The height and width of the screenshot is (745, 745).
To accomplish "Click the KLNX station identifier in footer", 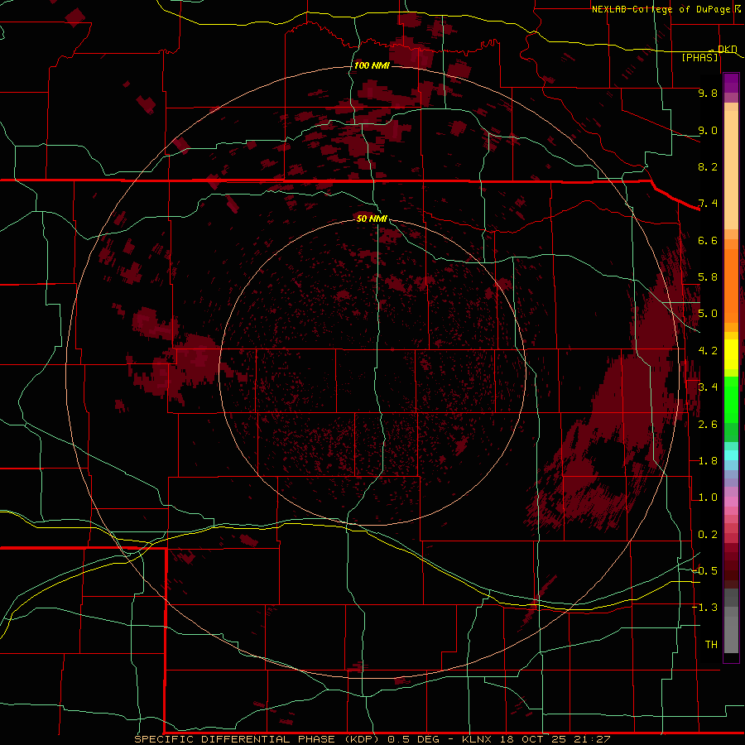I will click(478, 739).
